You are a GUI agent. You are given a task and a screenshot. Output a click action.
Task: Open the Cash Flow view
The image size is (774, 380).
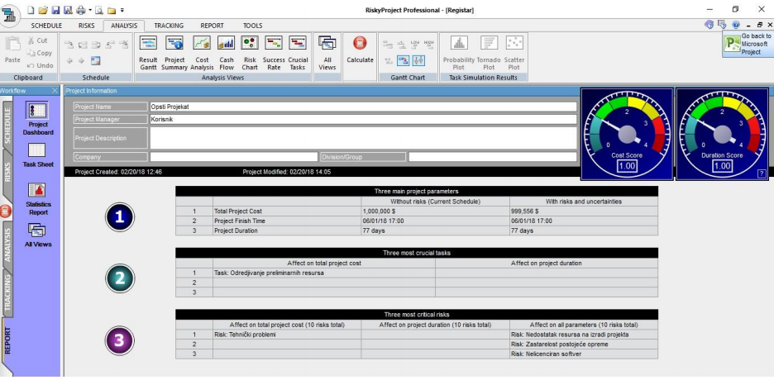pos(227,53)
